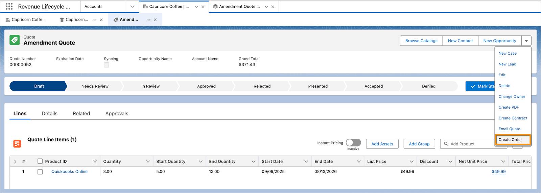Open the Quickbooks Online product link
541x193 pixels.
coord(69,171)
